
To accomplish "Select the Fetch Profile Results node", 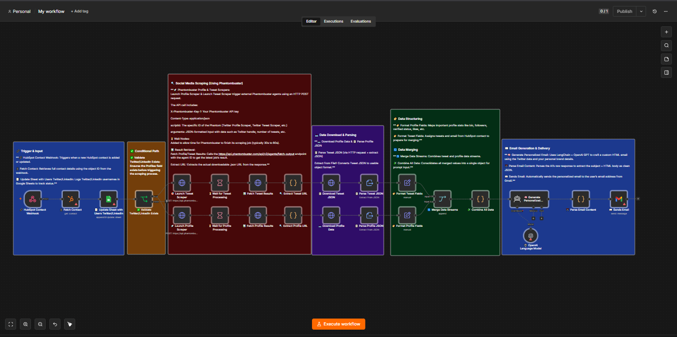I will [x=258, y=215].
